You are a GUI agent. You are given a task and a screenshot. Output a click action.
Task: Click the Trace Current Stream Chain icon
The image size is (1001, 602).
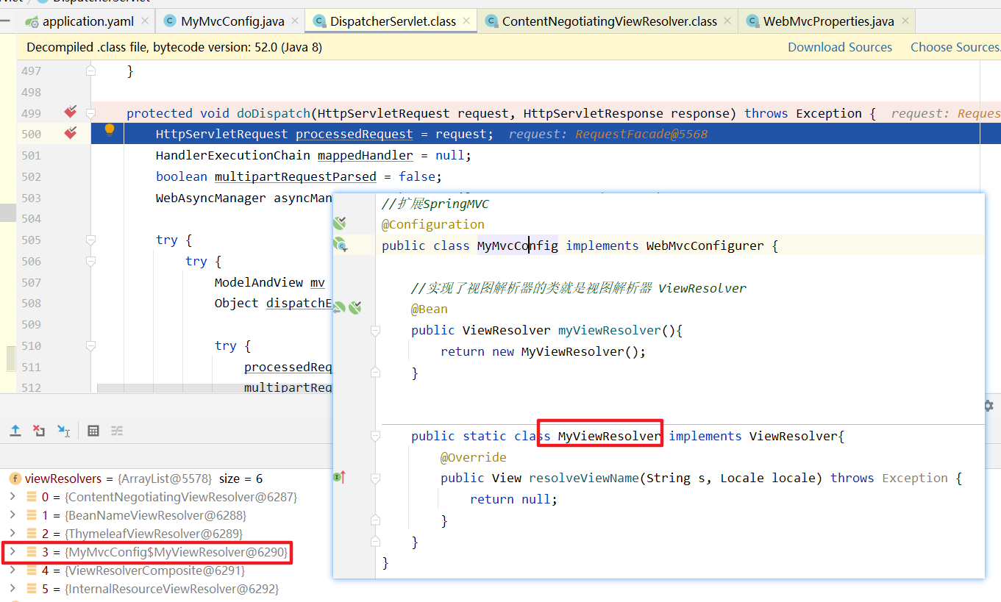coord(117,431)
